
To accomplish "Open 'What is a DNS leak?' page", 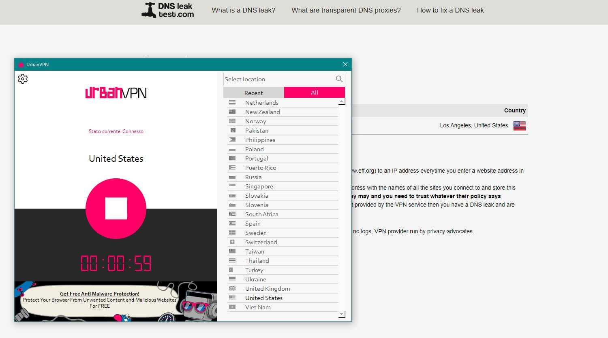I will (x=243, y=10).
